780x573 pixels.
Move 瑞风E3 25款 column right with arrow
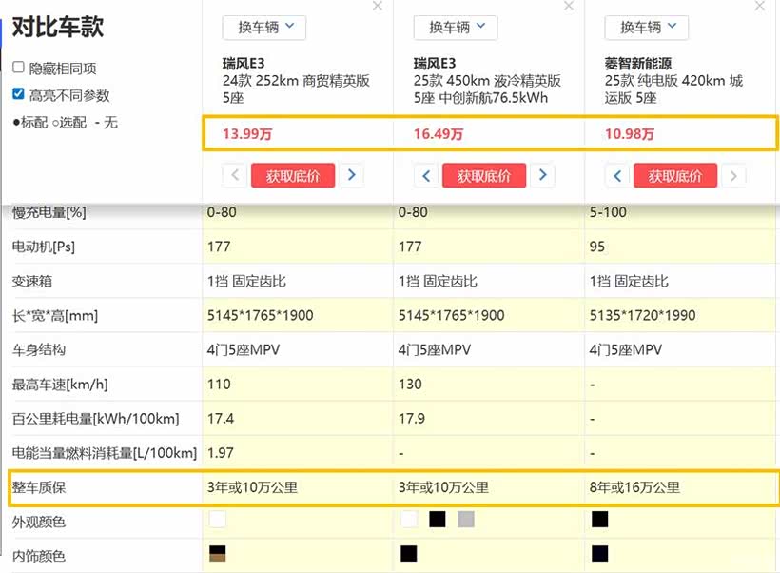click(x=543, y=175)
